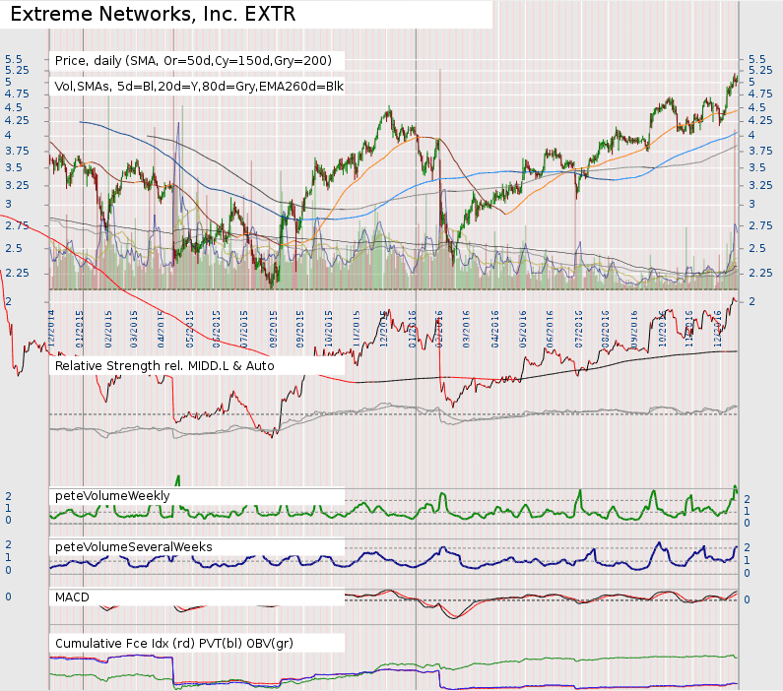
Task: Click the 10/2015 date label
Action: pyautogui.click(x=328, y=330)
